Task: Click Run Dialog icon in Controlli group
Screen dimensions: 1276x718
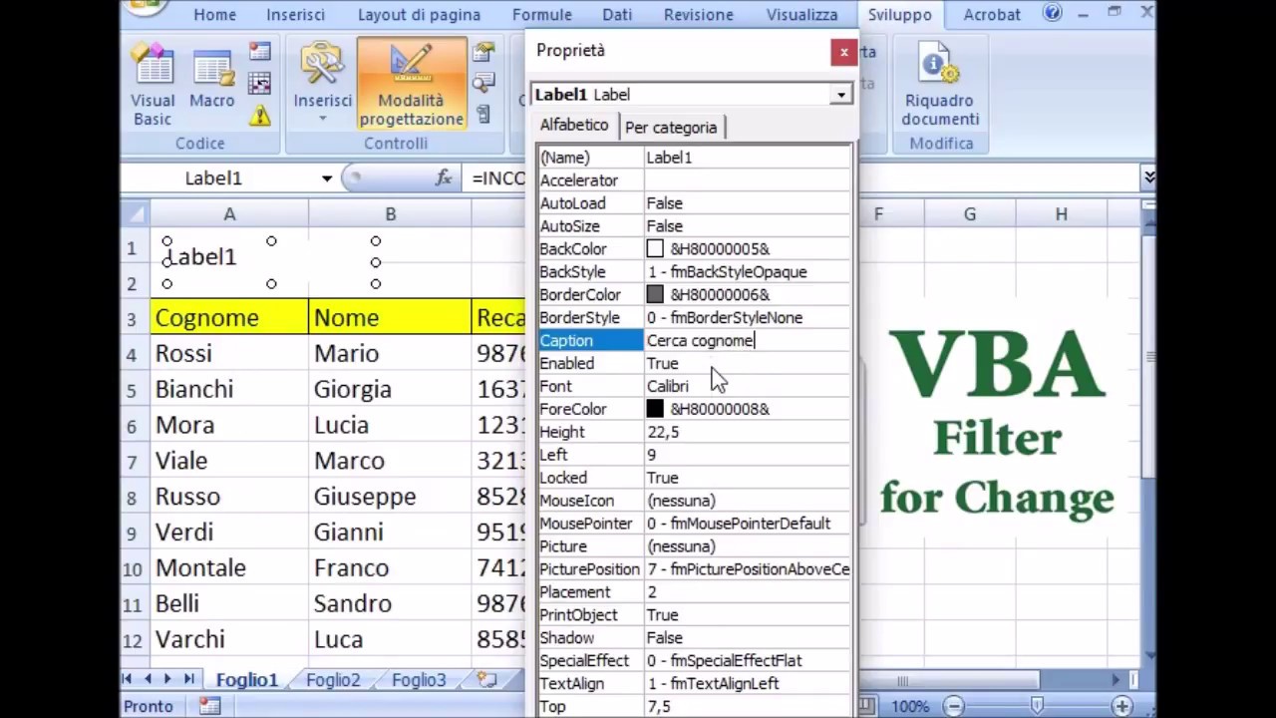Action: tap(484, 116)
